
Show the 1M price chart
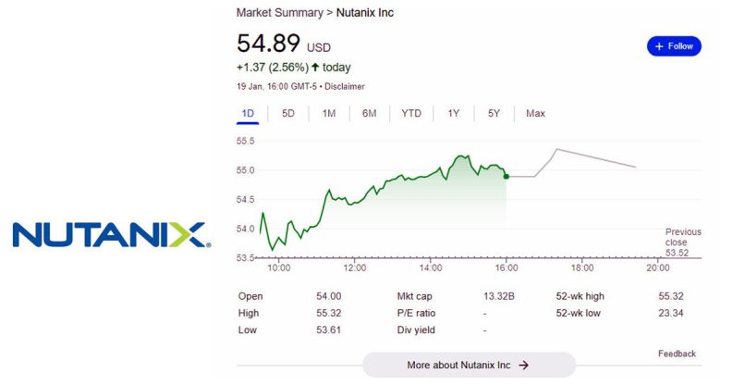[x=329, y=114]
